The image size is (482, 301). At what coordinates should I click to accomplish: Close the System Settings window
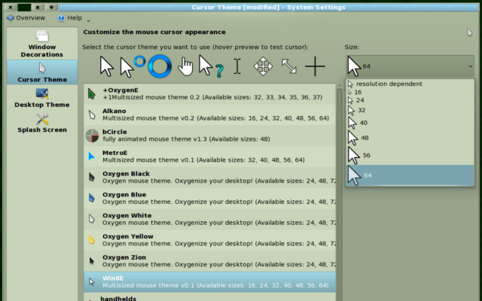10,7
